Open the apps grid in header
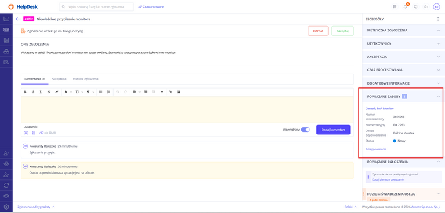445x213 pixels. [x=395, y=6]
